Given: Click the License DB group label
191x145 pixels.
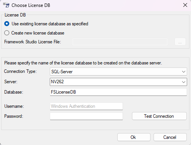Looking at the screenshot, I should [x=15, y=15].
